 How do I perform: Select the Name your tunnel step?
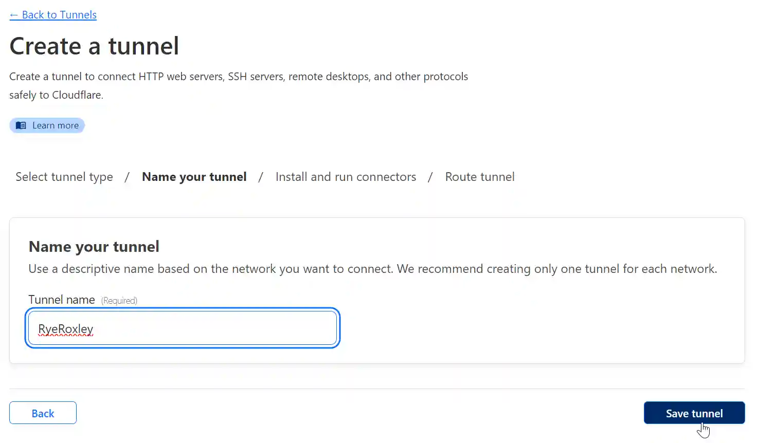194,176
